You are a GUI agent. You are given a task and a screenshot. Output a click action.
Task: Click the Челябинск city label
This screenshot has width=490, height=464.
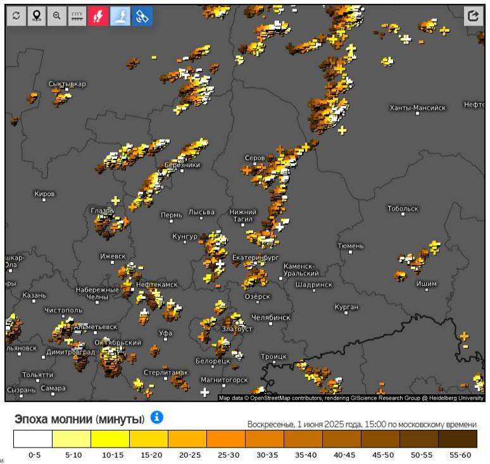270,317
